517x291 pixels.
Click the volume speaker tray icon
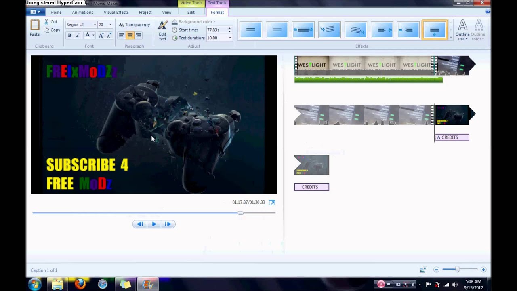pos(455,285)
